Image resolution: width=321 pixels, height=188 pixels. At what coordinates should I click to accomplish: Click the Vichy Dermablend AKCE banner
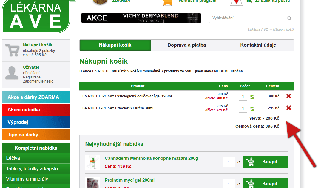coord(141,18)
